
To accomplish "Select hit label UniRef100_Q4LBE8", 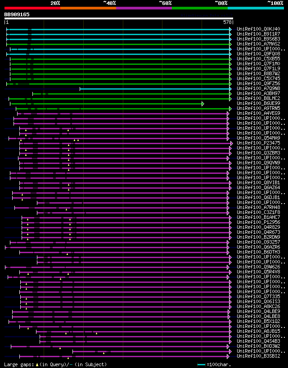I will pos(258,316).
